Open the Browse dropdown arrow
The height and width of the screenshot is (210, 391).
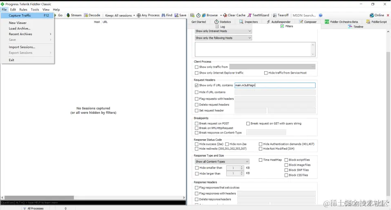221,15
